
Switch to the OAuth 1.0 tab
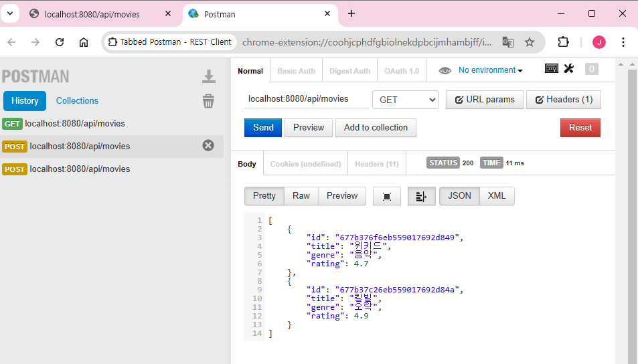point(402,71)
